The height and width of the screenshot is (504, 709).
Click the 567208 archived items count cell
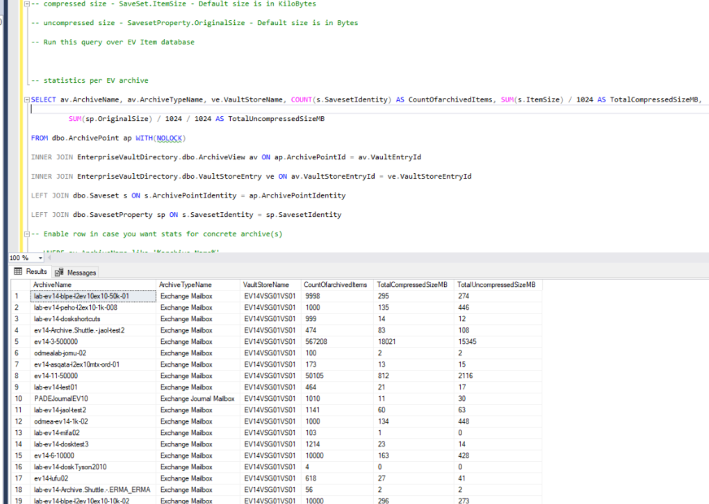(316, 342)
